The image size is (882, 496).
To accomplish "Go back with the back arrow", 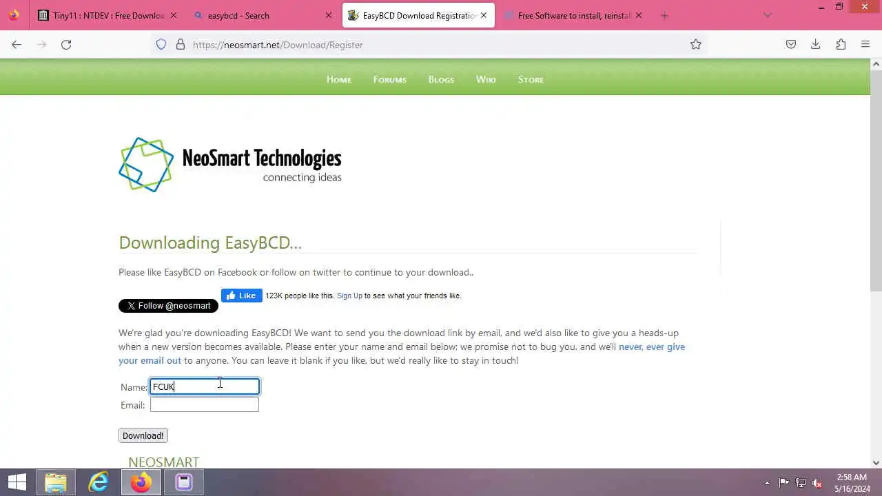I will click(x=17, y=44).
